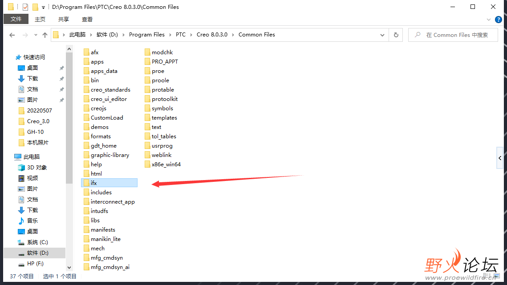Open 音乐 in the navigation pane
The image size is (507, 285).
(32, 221)
